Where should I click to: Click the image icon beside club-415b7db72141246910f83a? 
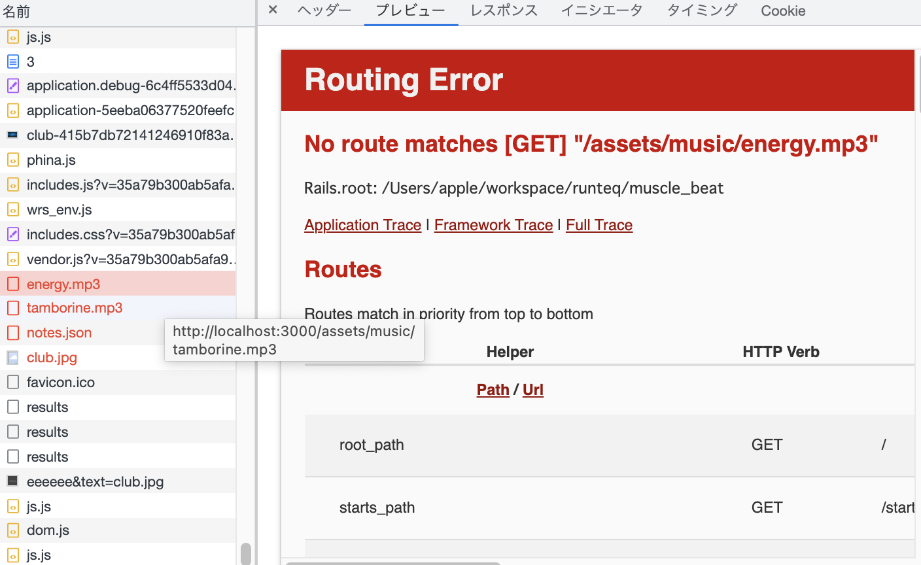[x=13, y=135]
